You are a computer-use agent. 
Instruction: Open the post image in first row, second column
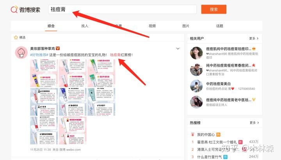tap(73, 73)
